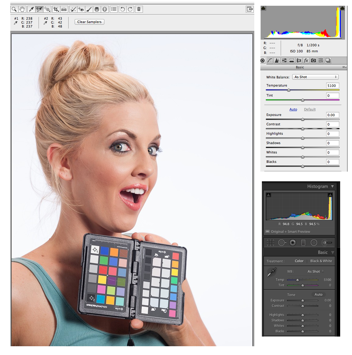This screenshot has width=352, height=355.
Task: Click the Clear Samplers button
Action: click(x=90, y=22)
